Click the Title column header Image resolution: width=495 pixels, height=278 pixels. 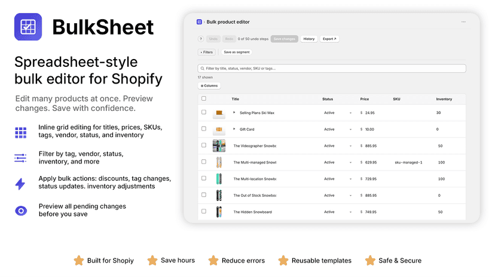[235, 99]
